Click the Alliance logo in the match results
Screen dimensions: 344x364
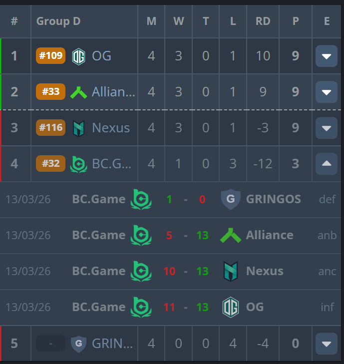(230, 235)
